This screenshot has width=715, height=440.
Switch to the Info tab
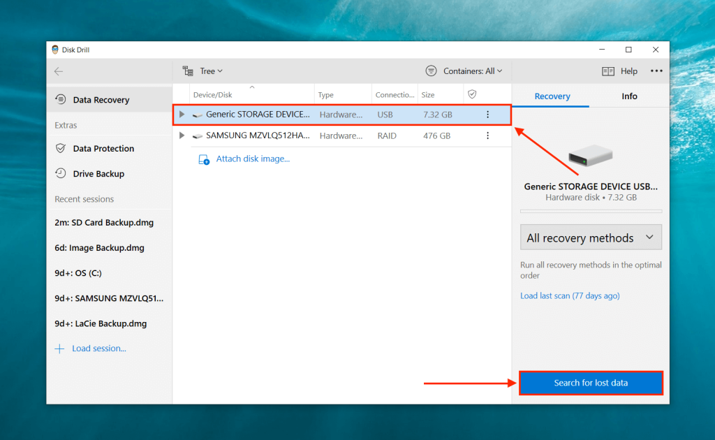pos(628,96)
